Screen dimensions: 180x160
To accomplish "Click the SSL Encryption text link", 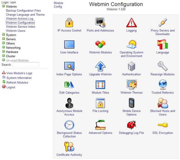I will (163, 133).
